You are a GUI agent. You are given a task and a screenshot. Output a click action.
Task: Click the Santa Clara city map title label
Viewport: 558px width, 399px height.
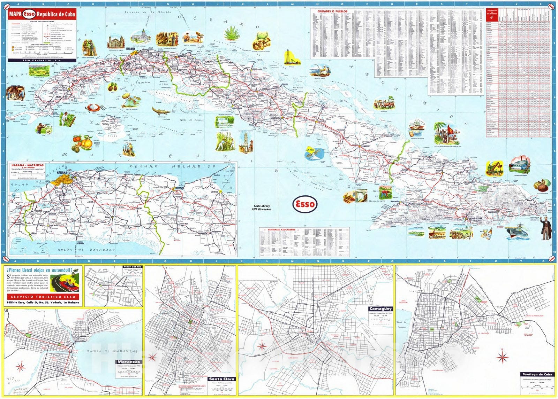coord(222,379)
